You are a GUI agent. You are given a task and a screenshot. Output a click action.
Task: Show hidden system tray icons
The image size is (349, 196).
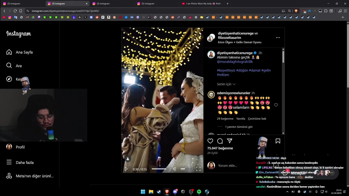(x=287, y=192)
